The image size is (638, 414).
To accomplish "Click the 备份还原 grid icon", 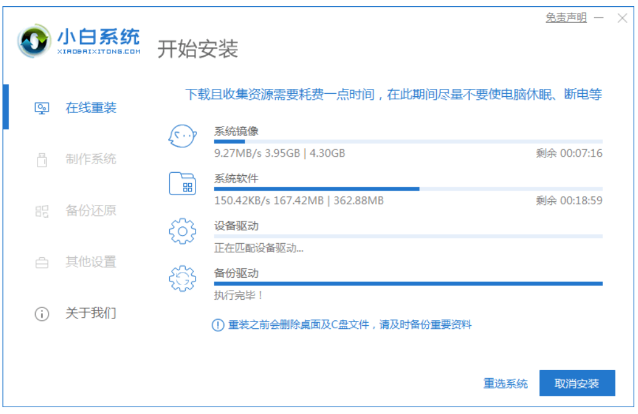I will [x=41, y=211].
